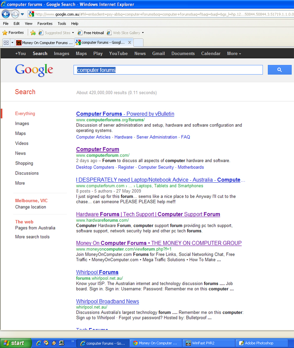The image size is (294, 348).
Task: Open Documents from Google top bar
Action: pos(183,53)
